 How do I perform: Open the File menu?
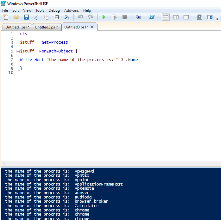coord(5,10)
